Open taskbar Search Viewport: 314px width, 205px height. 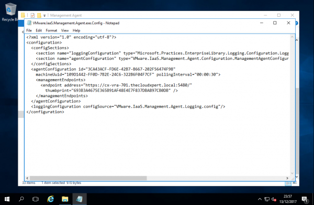(x=21, y=199)
